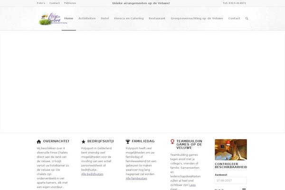
Task: Open the Horeca en Catering menu
Action: (x=129, y=19)
